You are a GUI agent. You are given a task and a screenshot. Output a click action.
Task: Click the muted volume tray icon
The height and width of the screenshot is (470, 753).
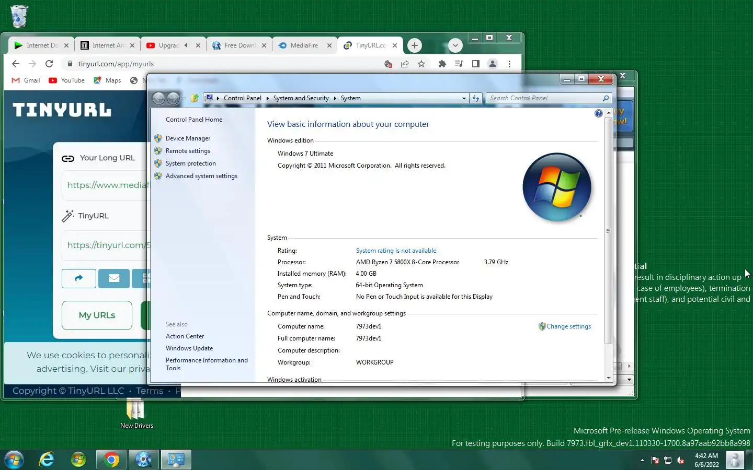point(680,460)
